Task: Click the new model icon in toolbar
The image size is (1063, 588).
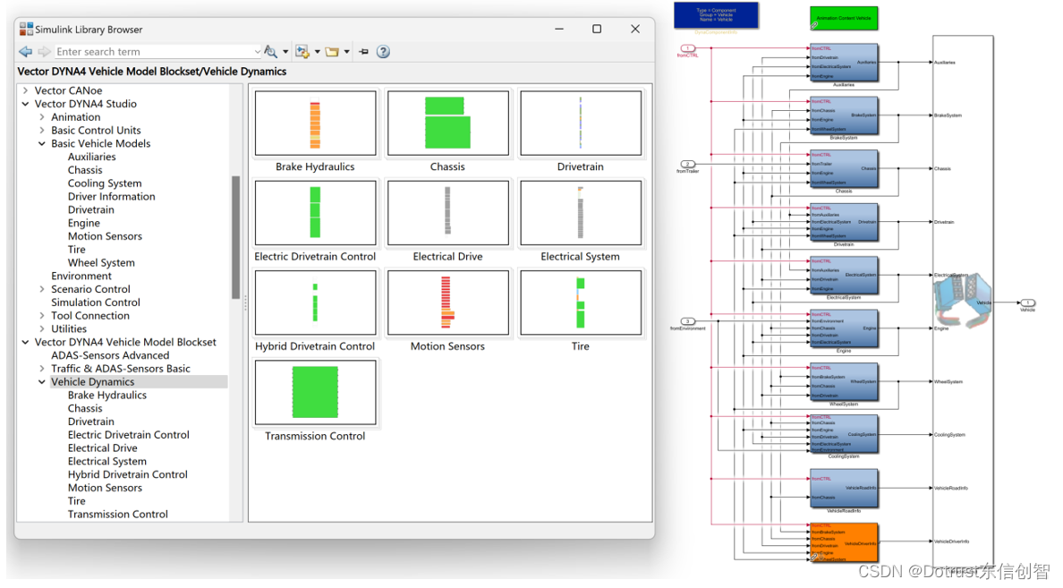Action: click(x=302, y=52)
